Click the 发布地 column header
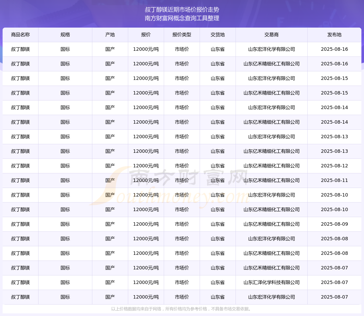Viewport: 364px width, 316px height. (334, 35)
